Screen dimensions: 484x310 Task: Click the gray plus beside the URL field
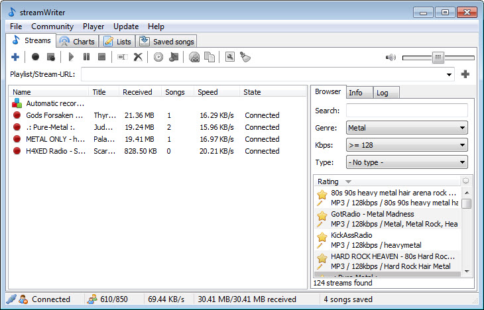[465, 74]
